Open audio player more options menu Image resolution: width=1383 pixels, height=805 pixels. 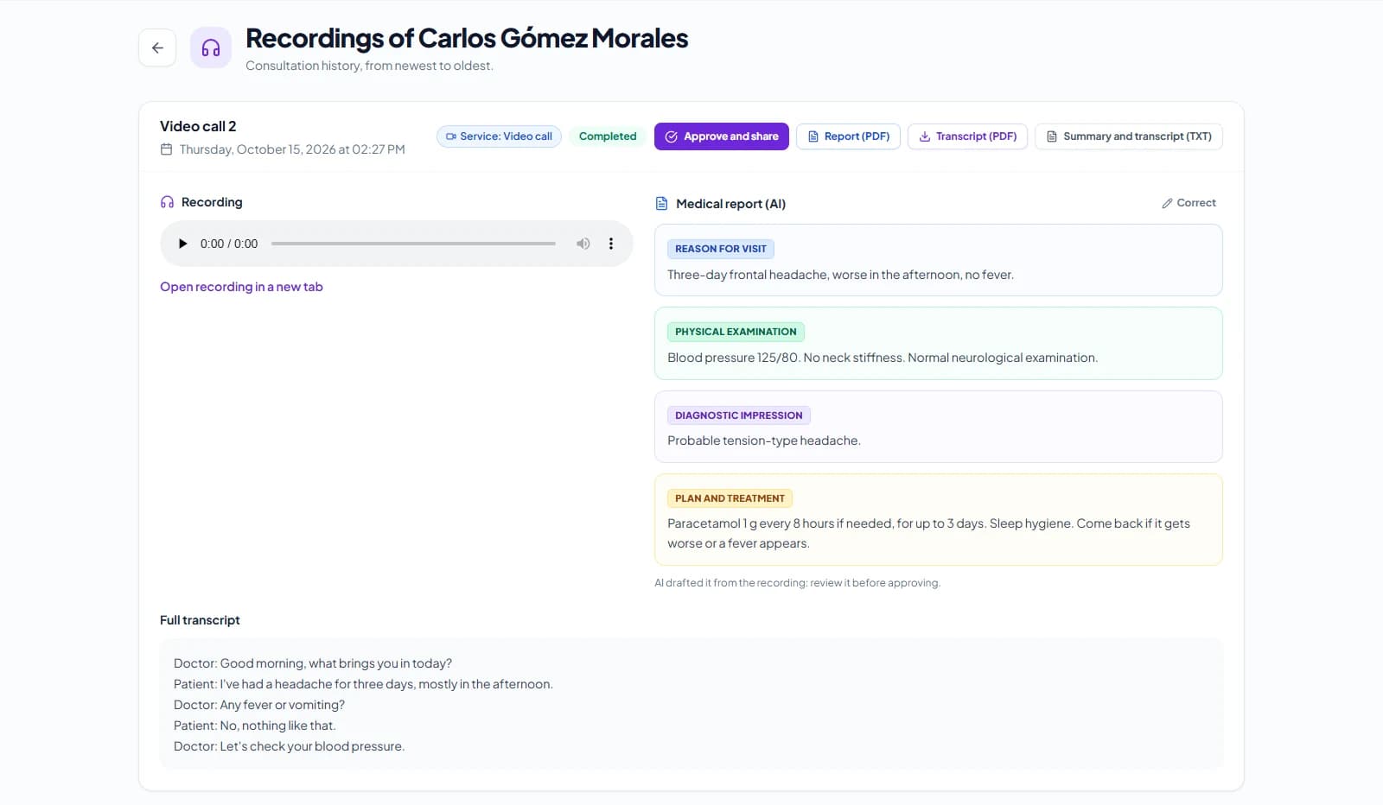pos(611,244)
